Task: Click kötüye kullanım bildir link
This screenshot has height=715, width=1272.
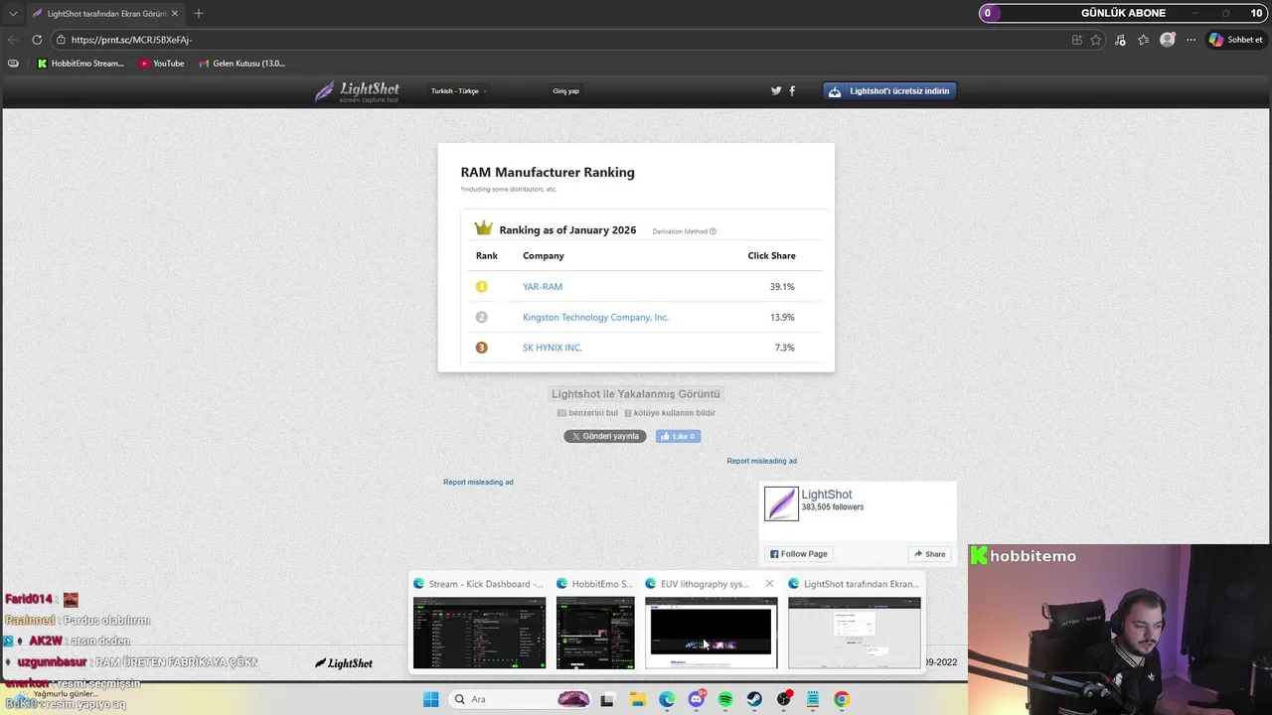Action: pos(670,413)
